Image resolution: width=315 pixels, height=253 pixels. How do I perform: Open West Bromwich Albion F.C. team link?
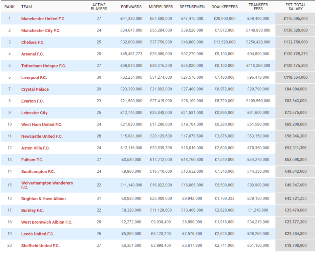(x=47, y=222)
